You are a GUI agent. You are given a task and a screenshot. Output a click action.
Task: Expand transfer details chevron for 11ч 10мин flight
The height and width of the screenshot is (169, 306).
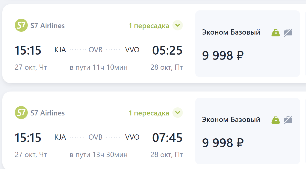tap(178, 25)
